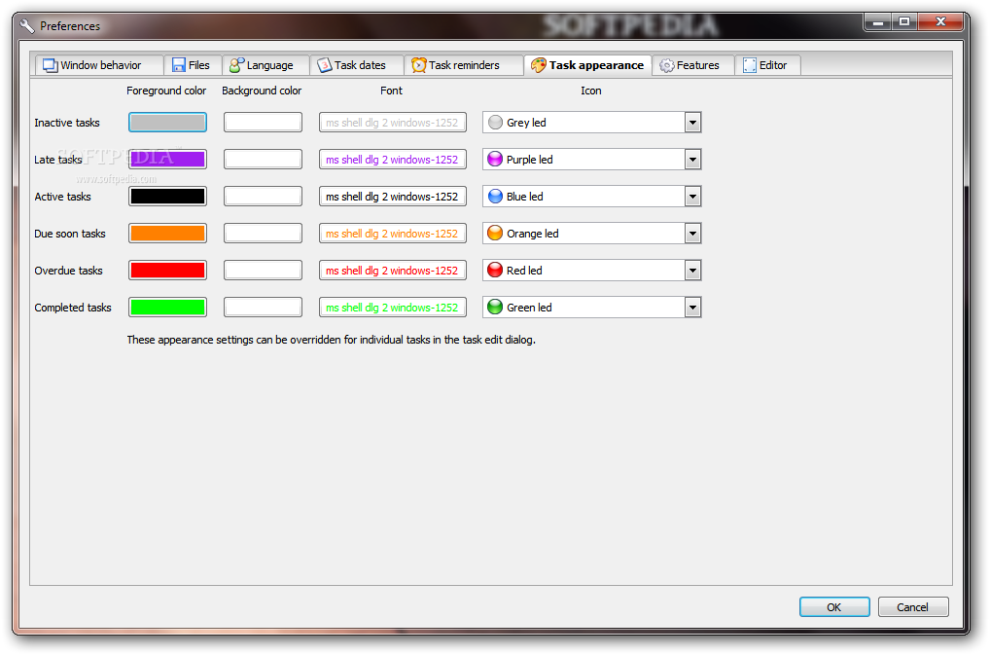Image resolution: width=990 pixels, height=655 pixels.
Task: Expand the Grey led icon dropdown arrow
Action: click(x=692, y=123)
